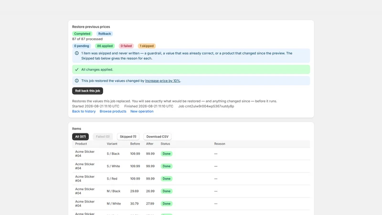Screen dimensions: 382x215
Task: Click Done badge in M / Black row
Action: 166,191
